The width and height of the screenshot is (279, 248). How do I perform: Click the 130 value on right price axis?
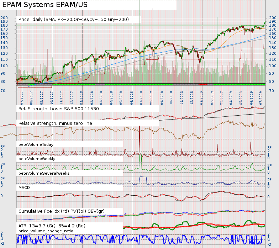(273, 48)
